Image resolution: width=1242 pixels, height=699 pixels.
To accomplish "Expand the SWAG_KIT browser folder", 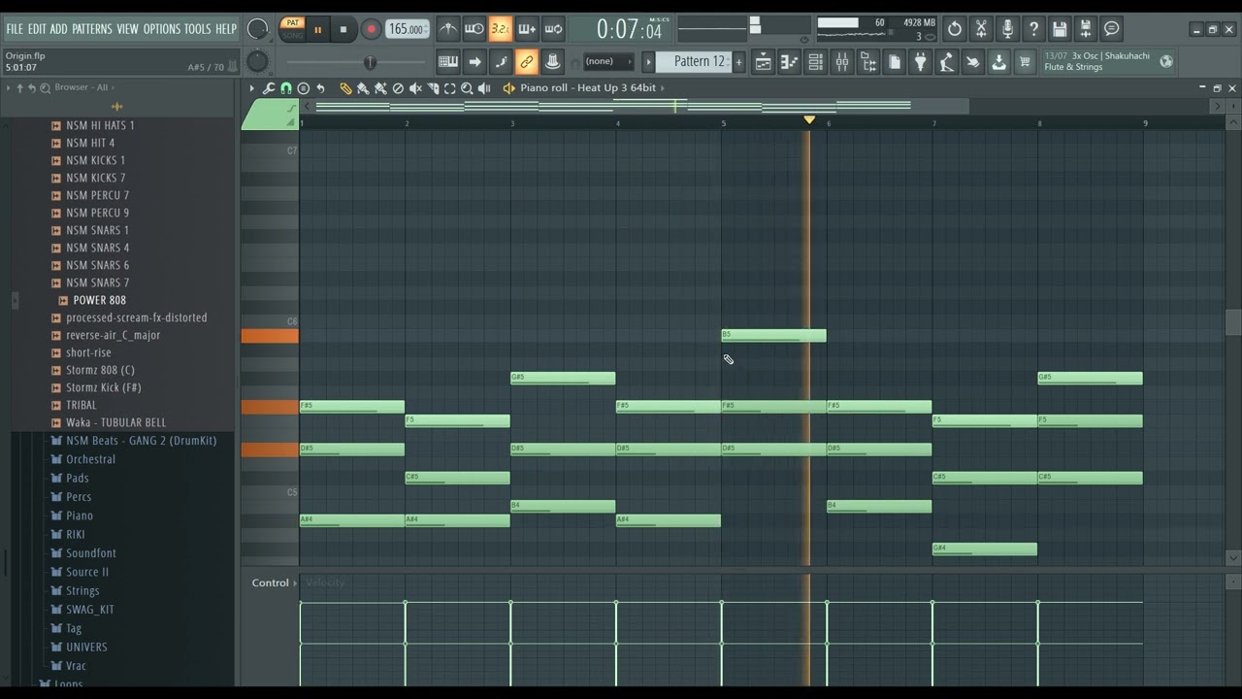I will [x=89, y=610].
